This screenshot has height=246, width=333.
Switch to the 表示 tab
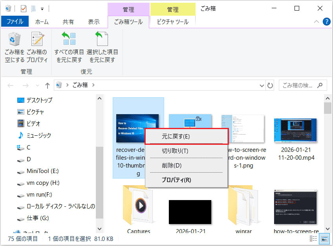[94, 22]
